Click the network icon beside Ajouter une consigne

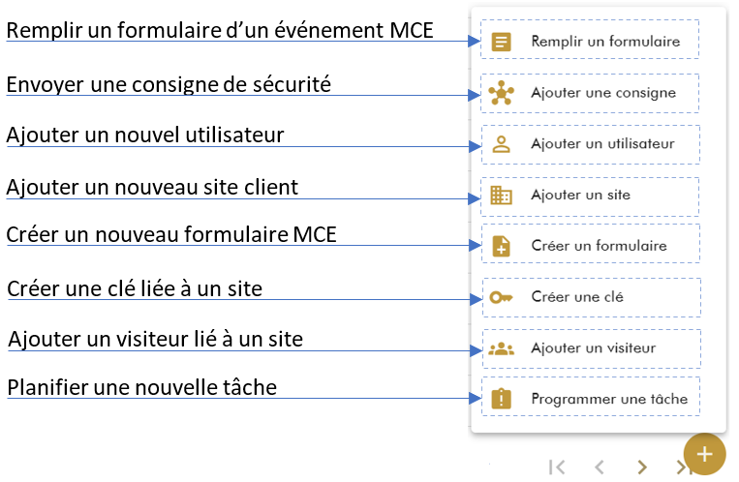point(501,94)
